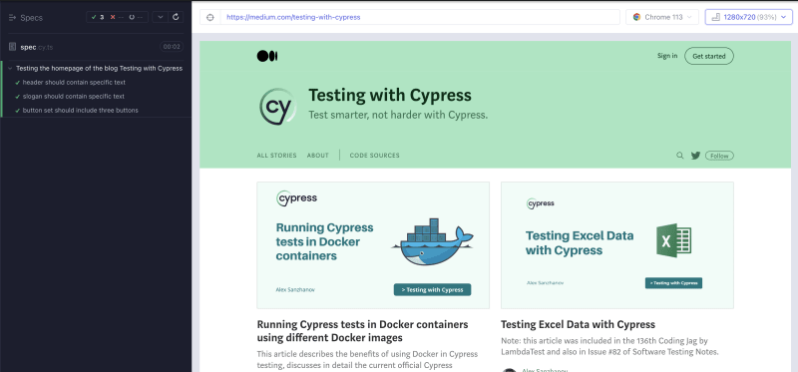This screenshot has width=798, height=372.
Task: Click the Cypress cy publication logo
Action: point(278,107)
